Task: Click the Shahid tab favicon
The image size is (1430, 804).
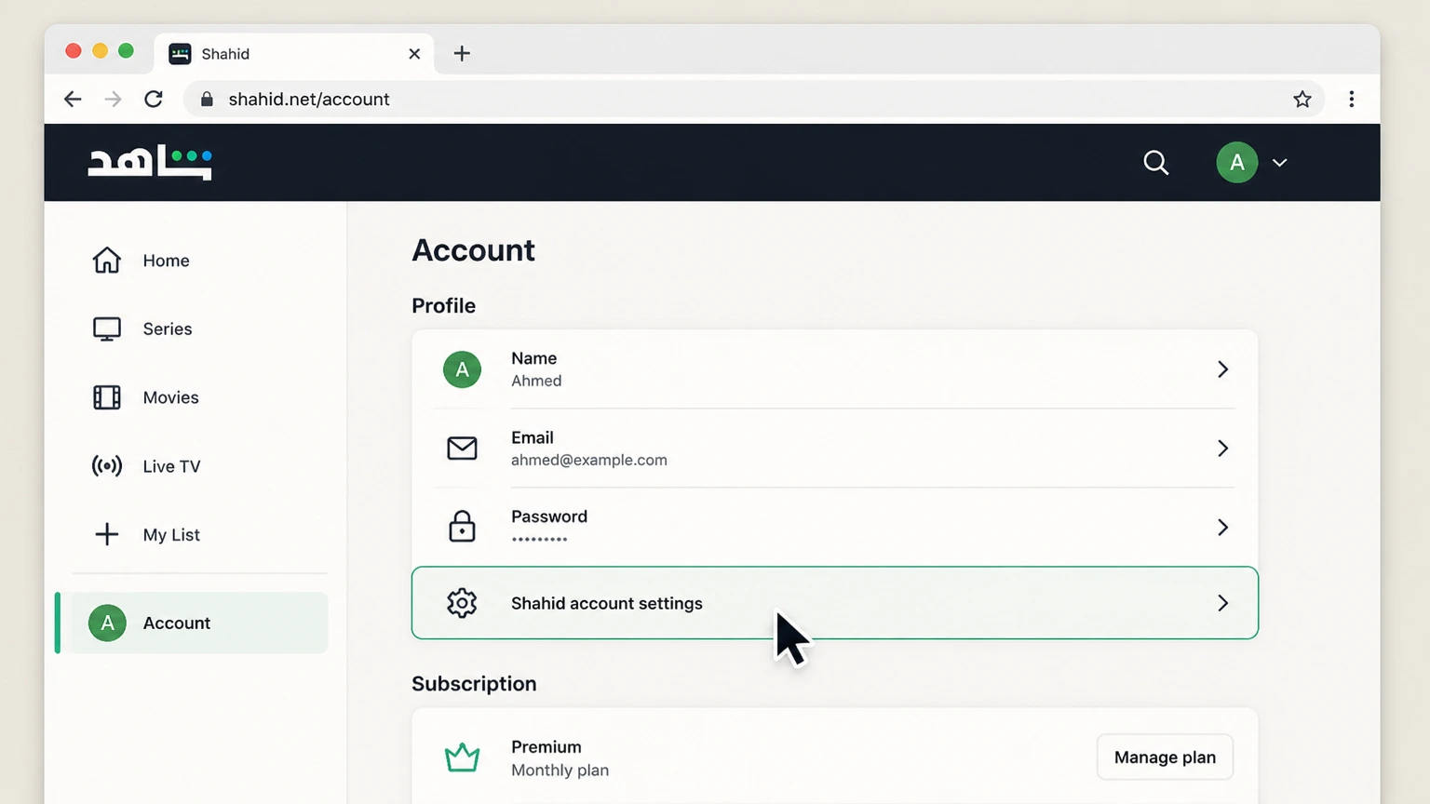Action: (180, 54)
